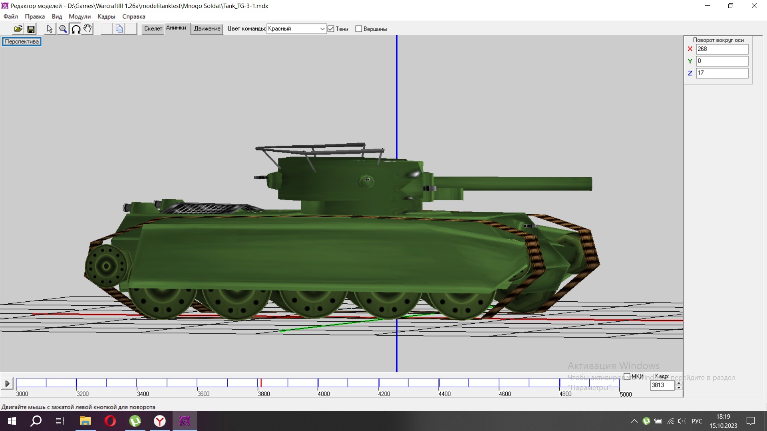
Task: Click the Скелет mode button
Action: click(153, 29)
